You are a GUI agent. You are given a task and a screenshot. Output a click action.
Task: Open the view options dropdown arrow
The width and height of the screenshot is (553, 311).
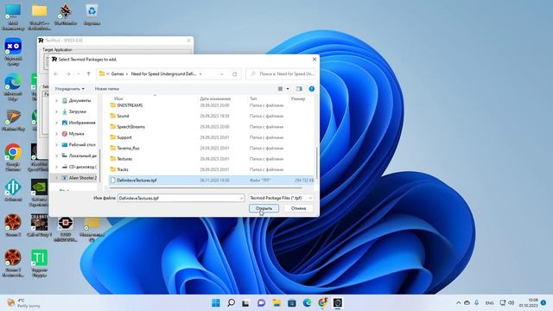pos(288,89)
